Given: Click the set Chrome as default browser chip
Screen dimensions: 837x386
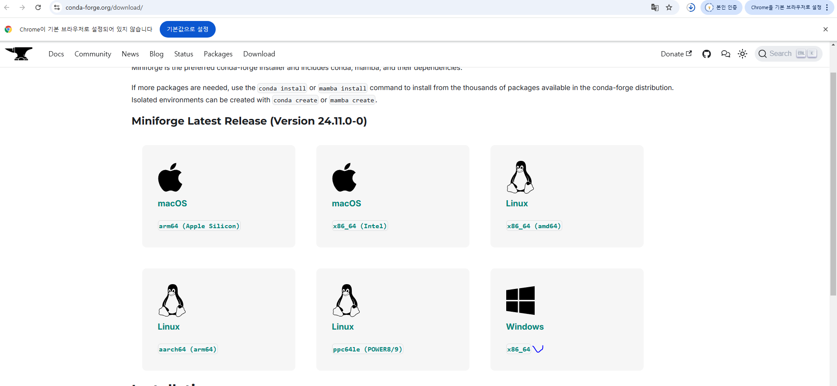Looking at the screenshot, I should [x=789, y=7].
